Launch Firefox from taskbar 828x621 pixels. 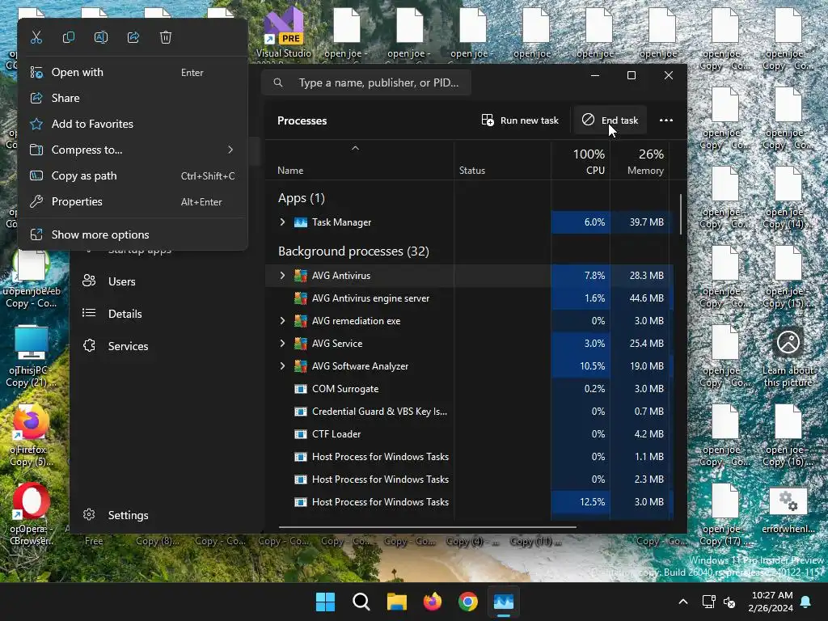[433, 602]
